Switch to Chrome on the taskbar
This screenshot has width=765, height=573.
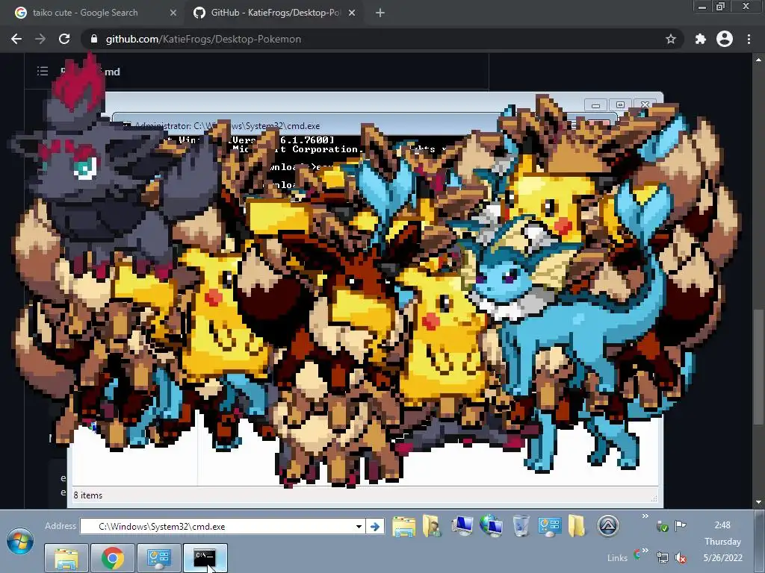click(x=112, y=558)
